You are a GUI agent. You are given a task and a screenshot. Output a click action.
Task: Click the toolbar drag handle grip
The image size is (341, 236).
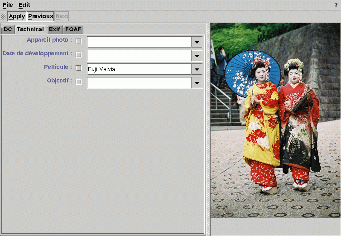(4, 16)
